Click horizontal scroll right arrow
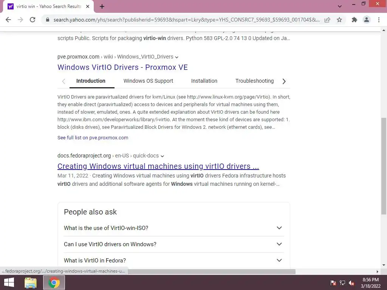Viewport: 387px width, 290px height. point(377,271)
